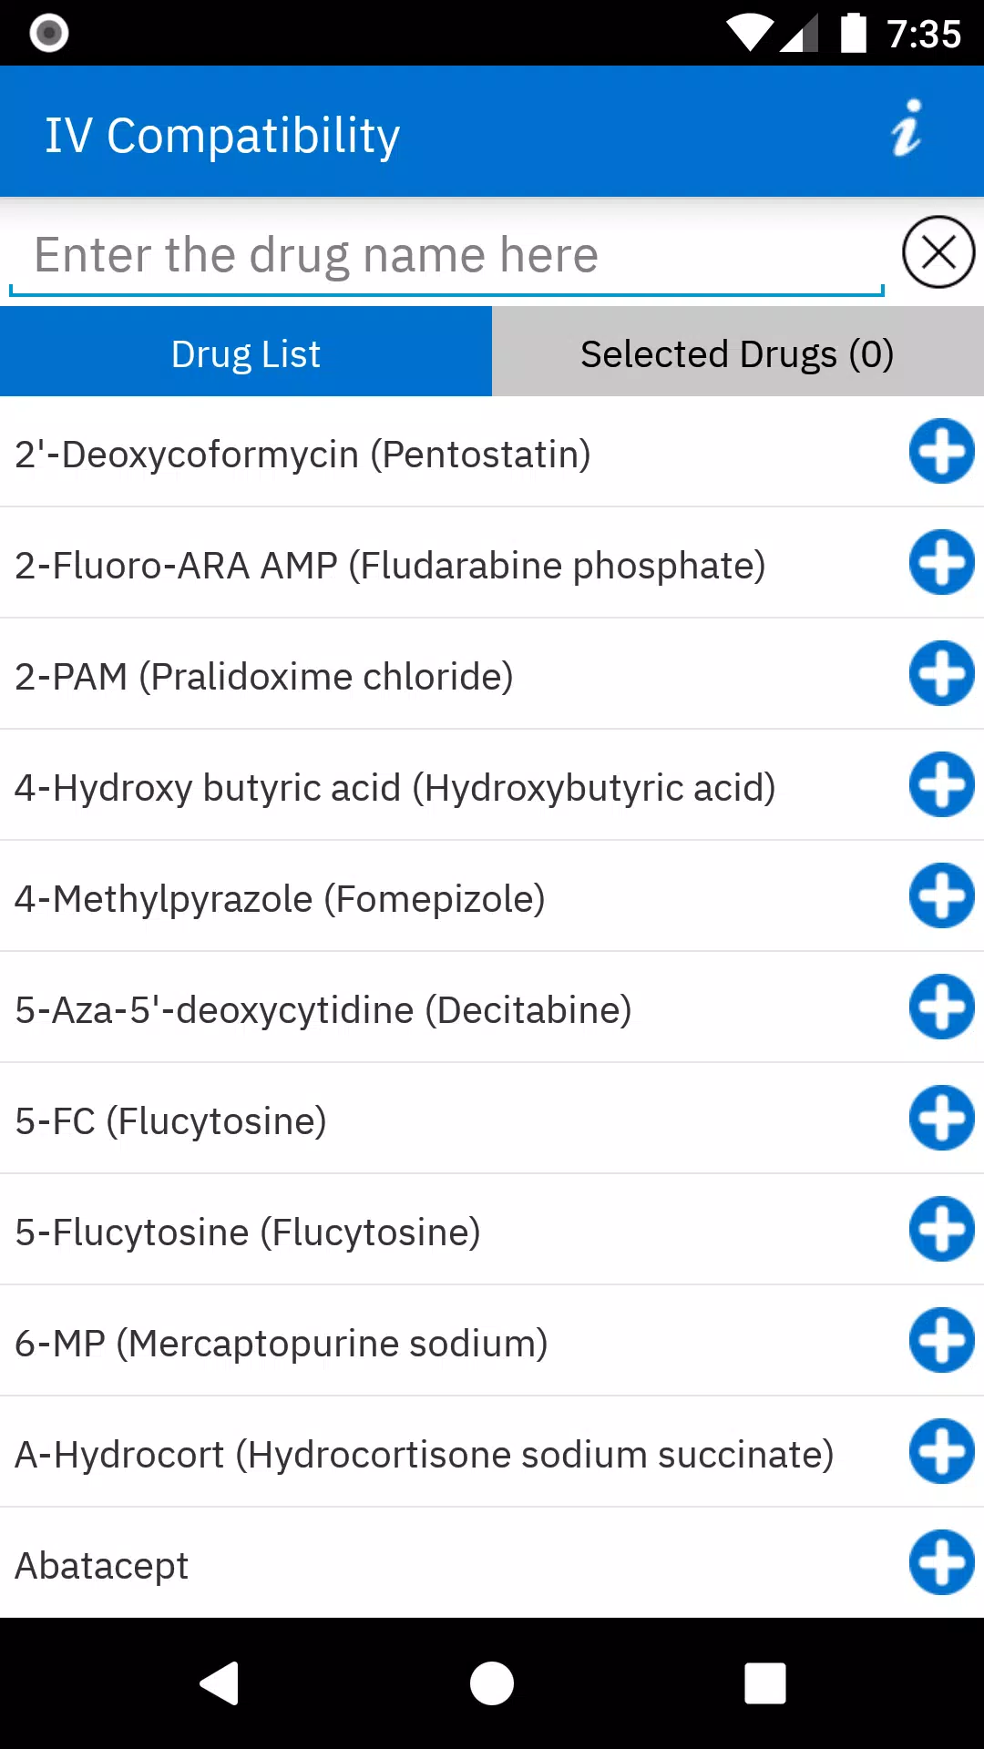Clear the drug search field

point(938,252)
